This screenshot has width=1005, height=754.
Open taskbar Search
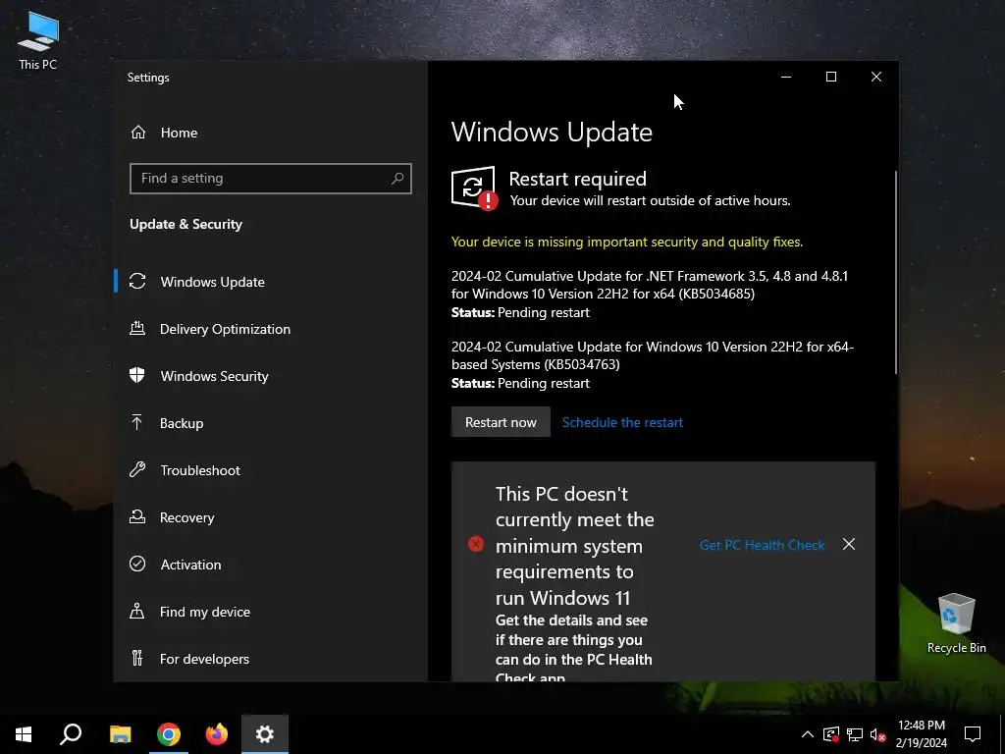(71, 734)
